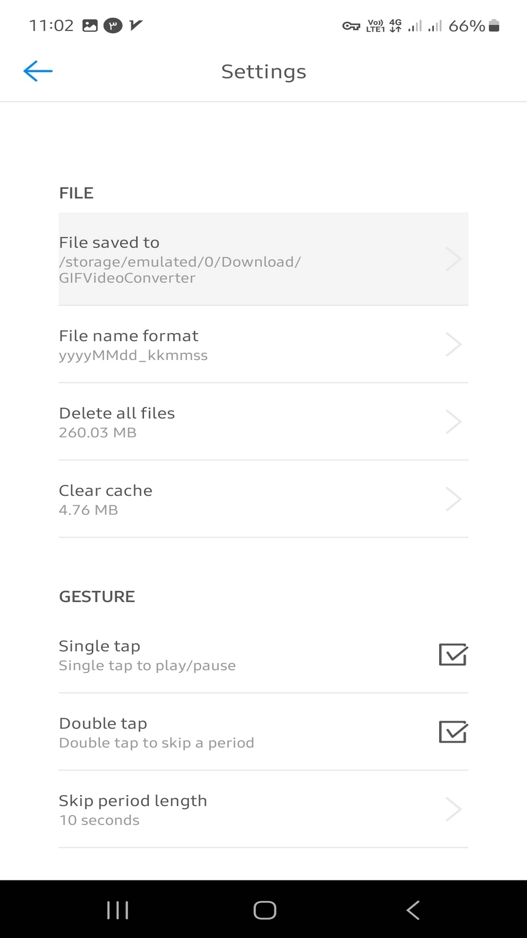Tap the VPN key status icon
The image size is (527, 938).
click(351, 26)
